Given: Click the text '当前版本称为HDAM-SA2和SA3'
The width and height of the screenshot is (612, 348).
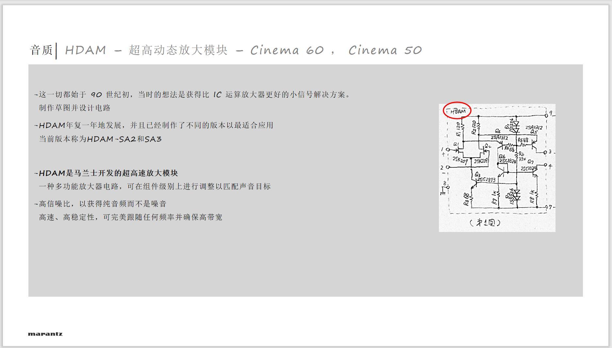Looking at the screenshot, I should coord(100,139).
